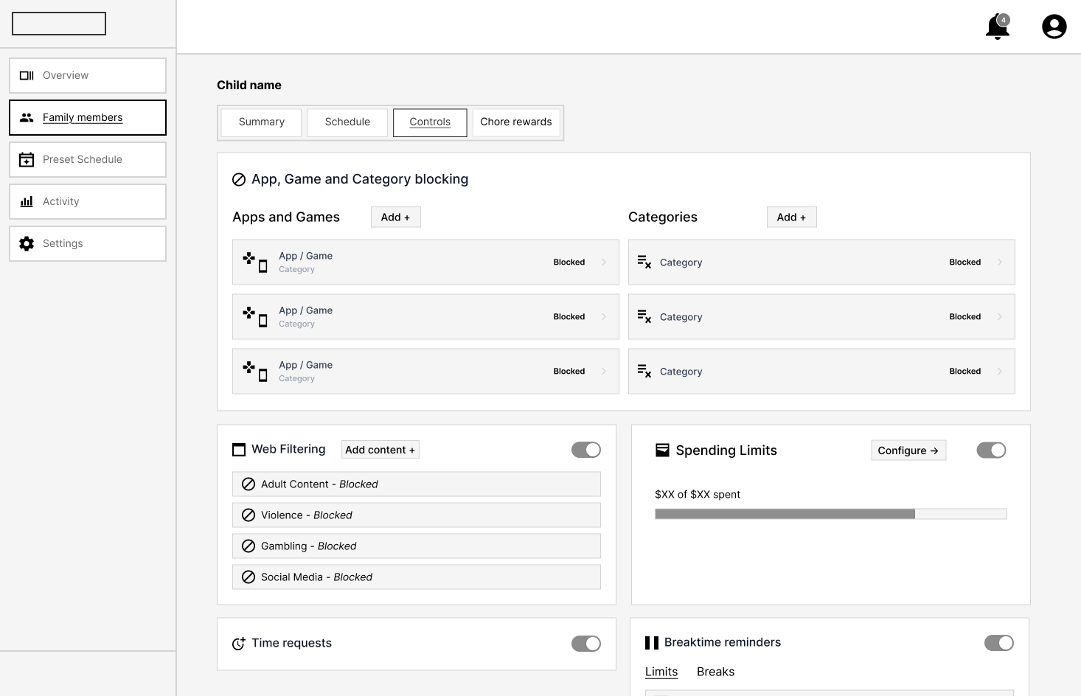This screenshot has width=1081, height=696.
Task: Click the third App / Game controller icon
Action: tap(255, 371)
